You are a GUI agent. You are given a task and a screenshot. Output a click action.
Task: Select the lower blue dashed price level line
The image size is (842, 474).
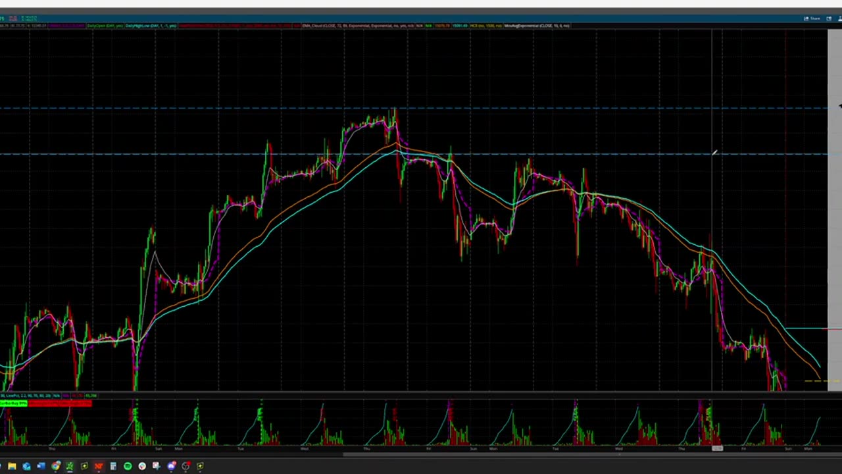pos(413,154)
